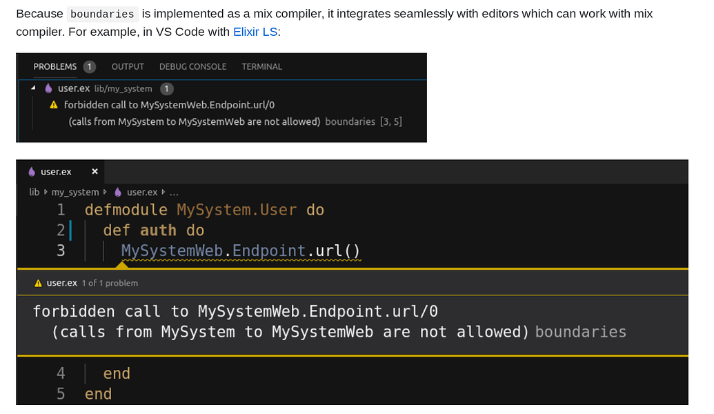Switch to the OUTPUT tab
714x414 pixels.
pos(127,66)
